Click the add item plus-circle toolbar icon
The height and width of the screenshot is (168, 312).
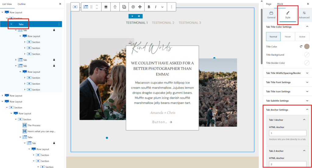tap(133, 7)
